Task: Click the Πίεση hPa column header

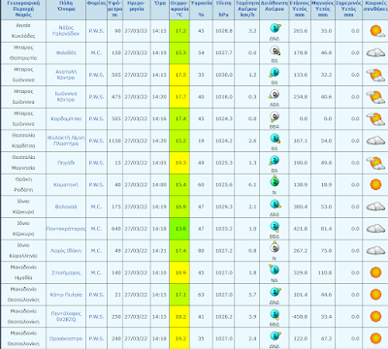Action: click(x=224, y=9)
